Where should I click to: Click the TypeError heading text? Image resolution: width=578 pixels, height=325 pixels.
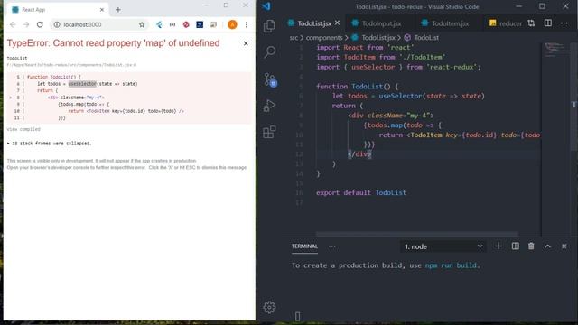click(113, 43)
